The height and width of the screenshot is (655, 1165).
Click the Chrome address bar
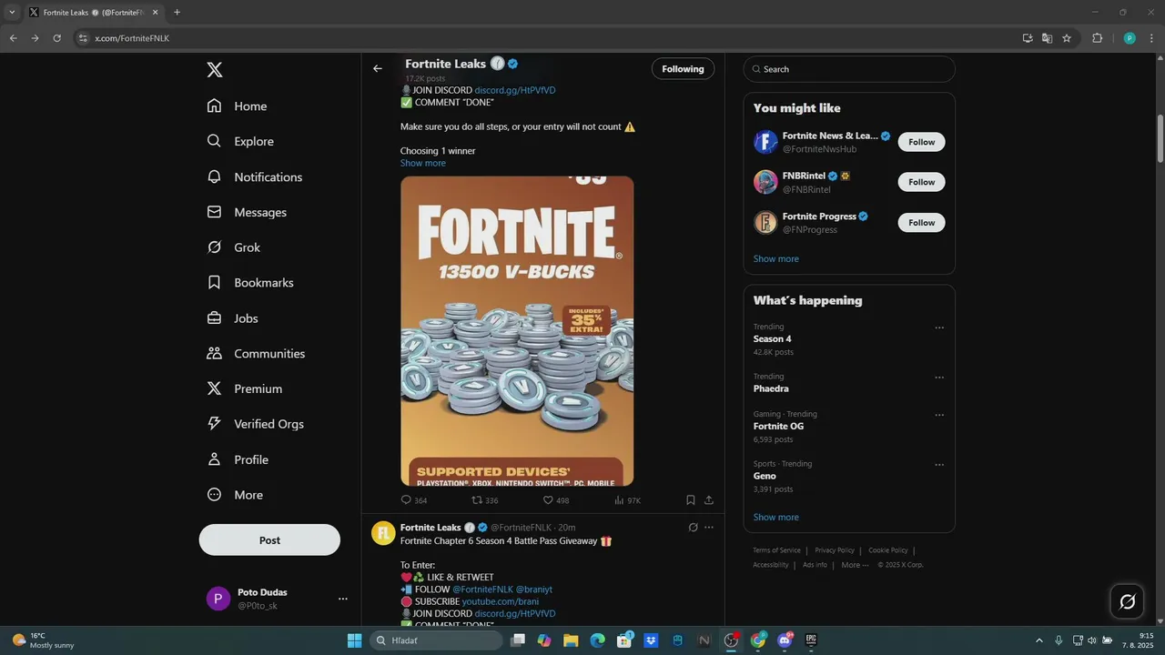click(x=546, y=38)
